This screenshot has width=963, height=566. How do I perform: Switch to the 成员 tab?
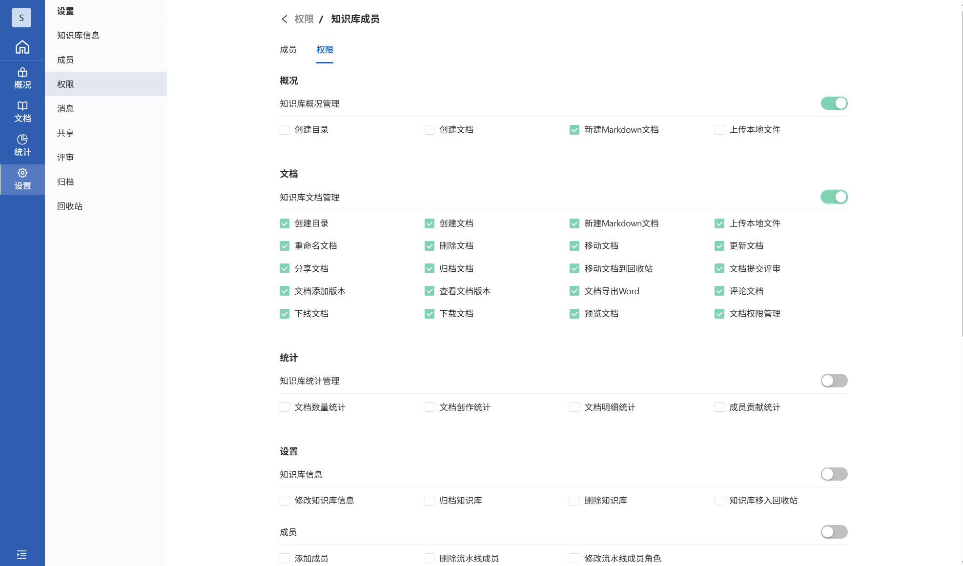tap(288, 50)
